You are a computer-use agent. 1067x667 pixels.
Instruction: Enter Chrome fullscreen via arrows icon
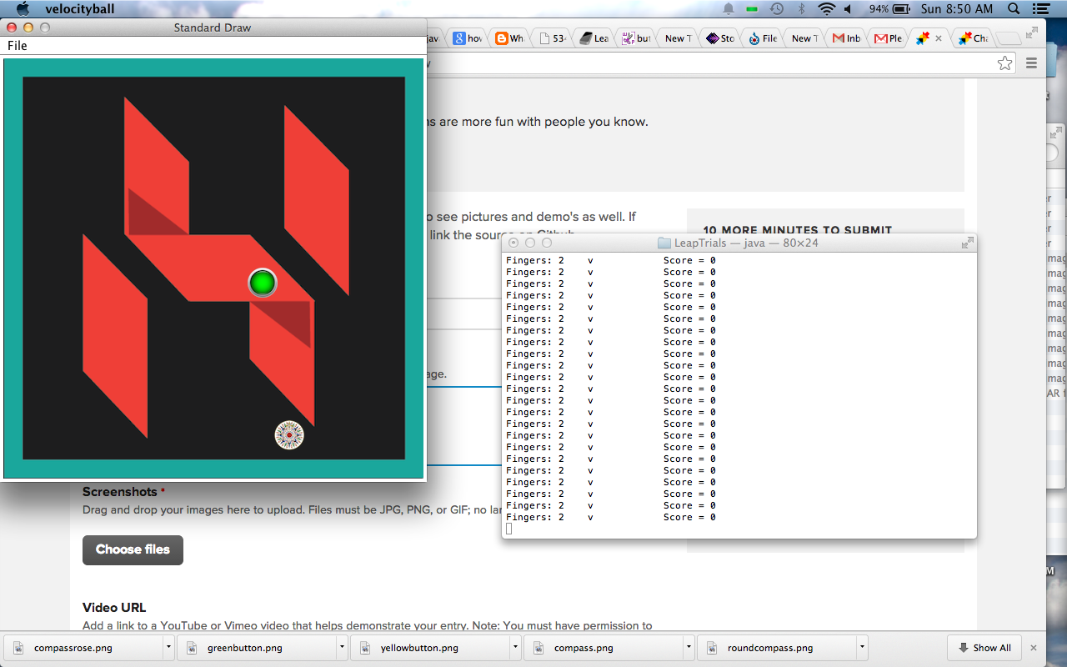point(1032,33)
